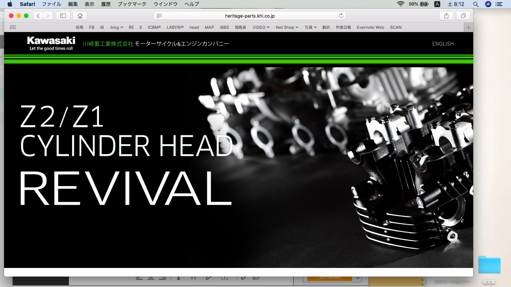Click the 土 8:12 clock in menu bar

coord(456,4)
